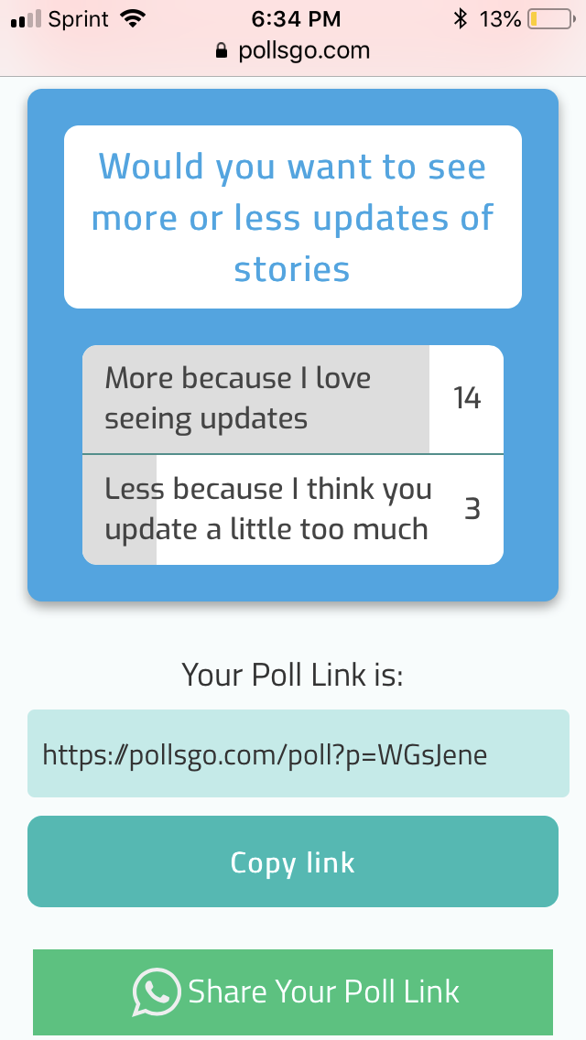Tap the battery icon in status bar
Image resolution: width=586 pixels, height=1040 pixels.
click(x=551, y=19)
